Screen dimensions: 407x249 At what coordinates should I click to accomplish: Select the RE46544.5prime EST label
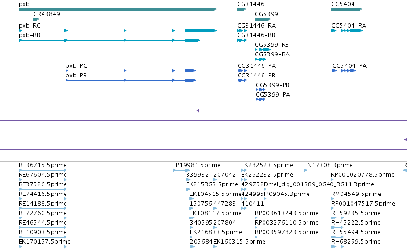coord(43,223)
